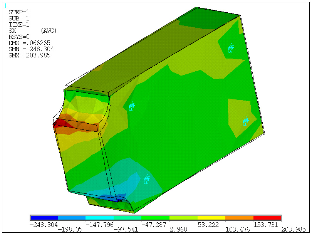Image resolution: width=312 pixels, height=235 pixels.
Task: Click the cyan legend color band
Action: (100, 218)
